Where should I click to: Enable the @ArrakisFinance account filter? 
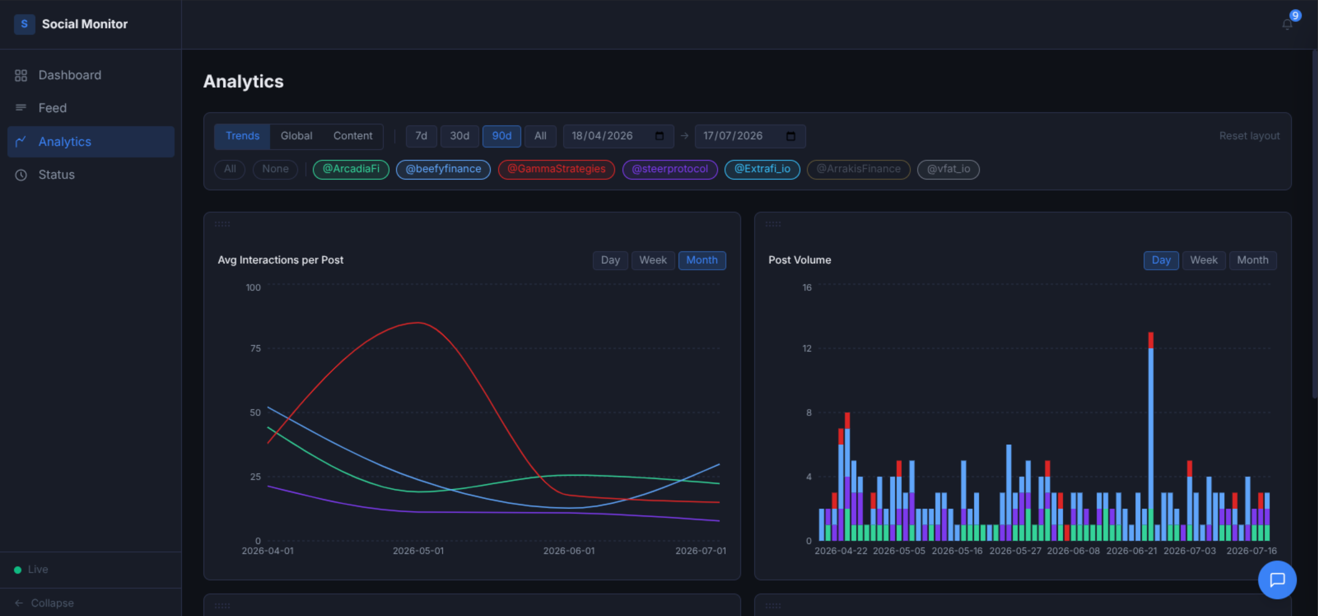859,169
